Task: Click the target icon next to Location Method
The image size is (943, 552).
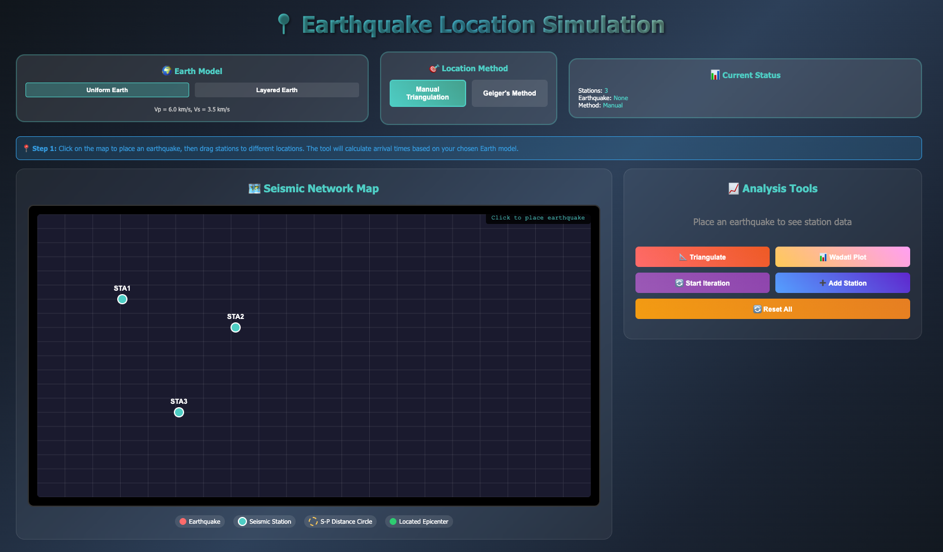Action: point(433,68)
